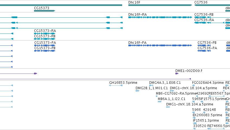Click the Dhc16F-RA transcript label
The image size is (230, 130).
coord(138,15)
